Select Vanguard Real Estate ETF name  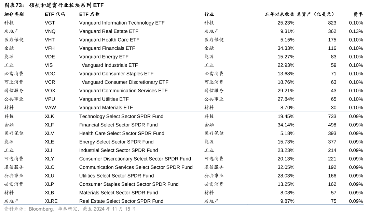(x=109, y=31)
